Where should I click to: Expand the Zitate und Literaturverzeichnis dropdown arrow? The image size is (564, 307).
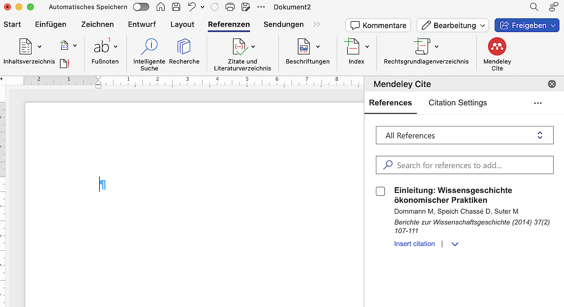pyautogui.click(x=253, y=47)
